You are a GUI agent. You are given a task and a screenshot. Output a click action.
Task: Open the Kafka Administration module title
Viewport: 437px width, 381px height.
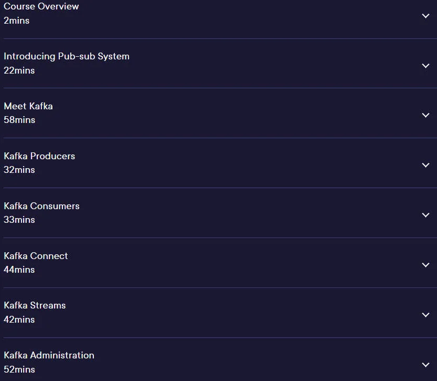49,355
